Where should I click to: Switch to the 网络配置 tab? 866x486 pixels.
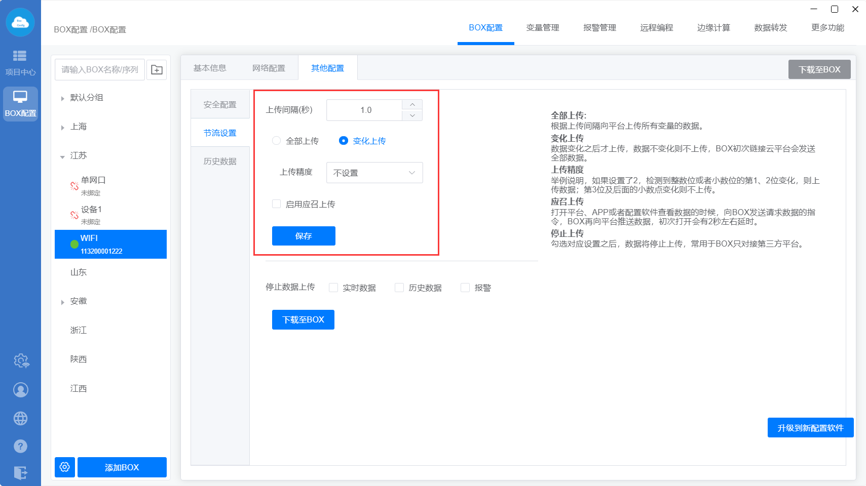click(269, 68)
